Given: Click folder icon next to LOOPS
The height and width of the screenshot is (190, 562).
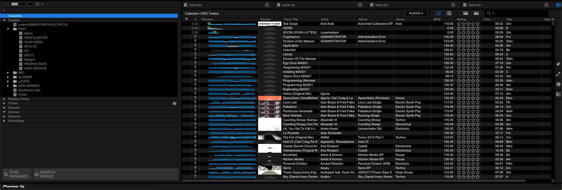Looking at the screenshot, I should coord(15,82).
